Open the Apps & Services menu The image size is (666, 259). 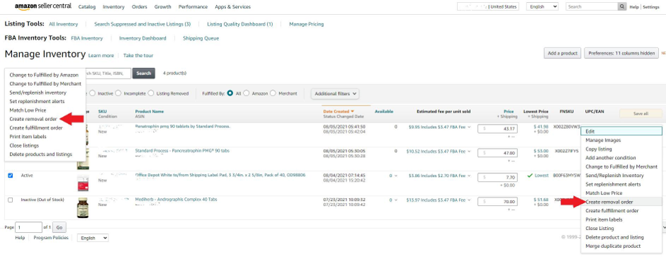pyautogui.click(x=233, y=7)
